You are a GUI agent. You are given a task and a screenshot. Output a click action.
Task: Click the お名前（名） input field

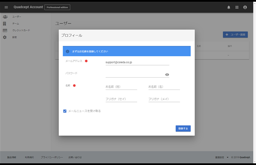click(x=164, y=87)
